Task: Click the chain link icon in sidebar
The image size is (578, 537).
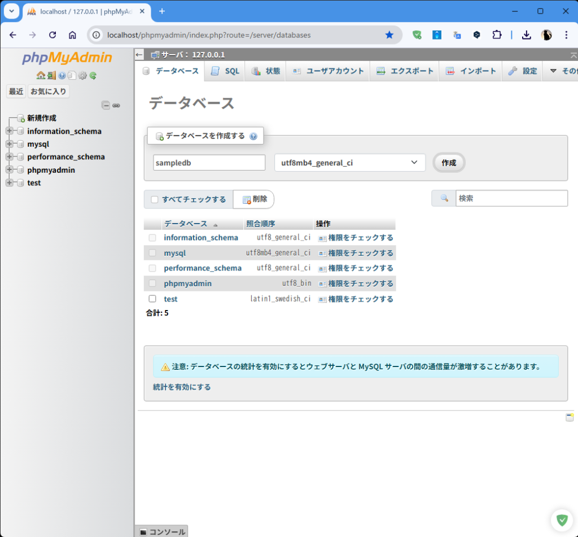Action: click(116, 105)
